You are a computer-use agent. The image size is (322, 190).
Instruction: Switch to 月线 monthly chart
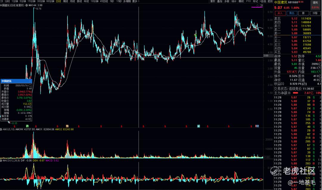72,1
